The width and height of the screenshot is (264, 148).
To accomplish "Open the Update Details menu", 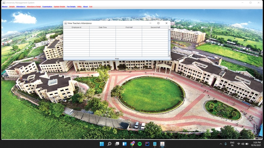I will (x=59, y=7).
